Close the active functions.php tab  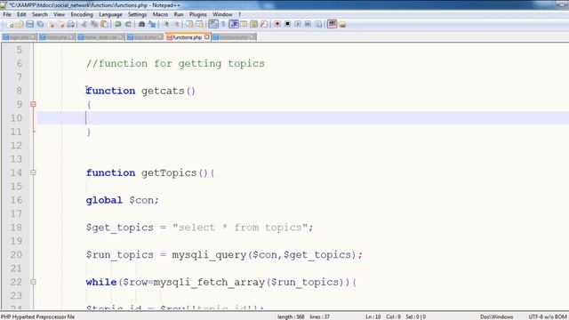(206, 37)
